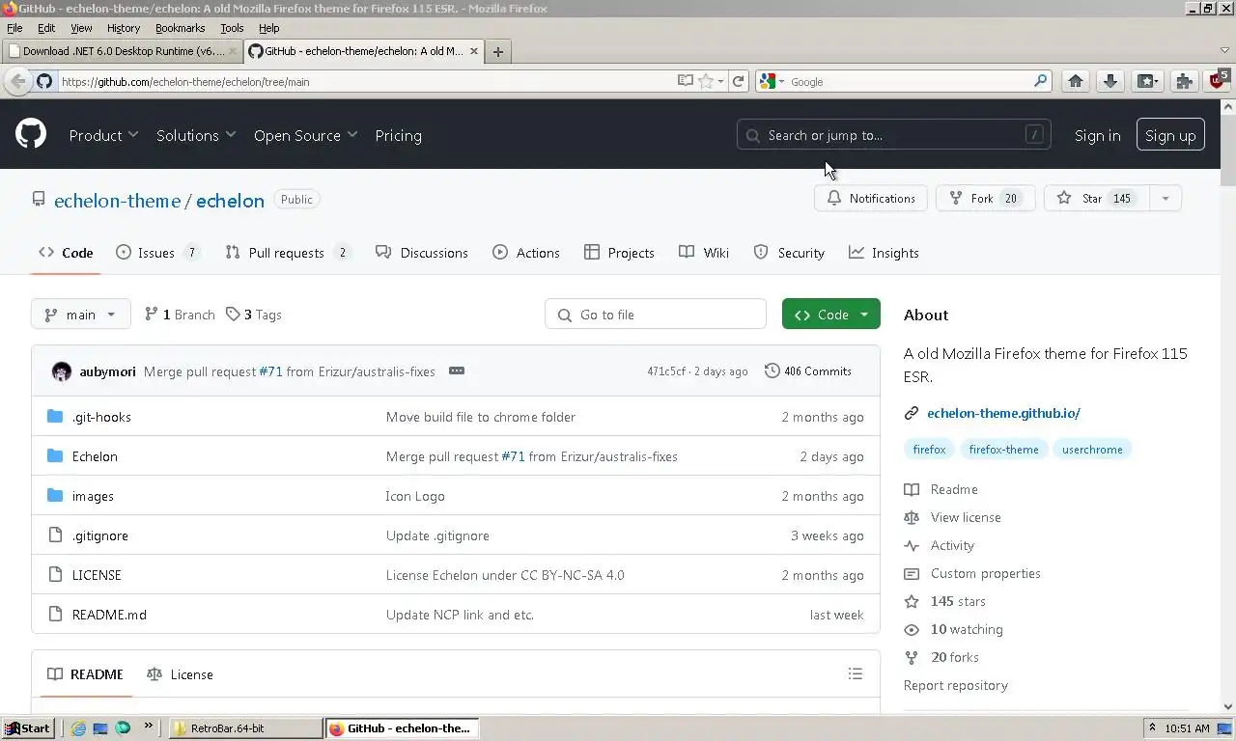The image size is (1236, 741).
Task: Open echelon-theme.github.io link
Action: 1003,413
